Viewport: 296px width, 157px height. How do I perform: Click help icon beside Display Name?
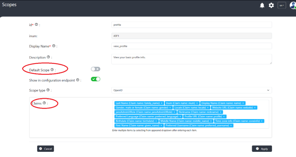pos(54,46)
